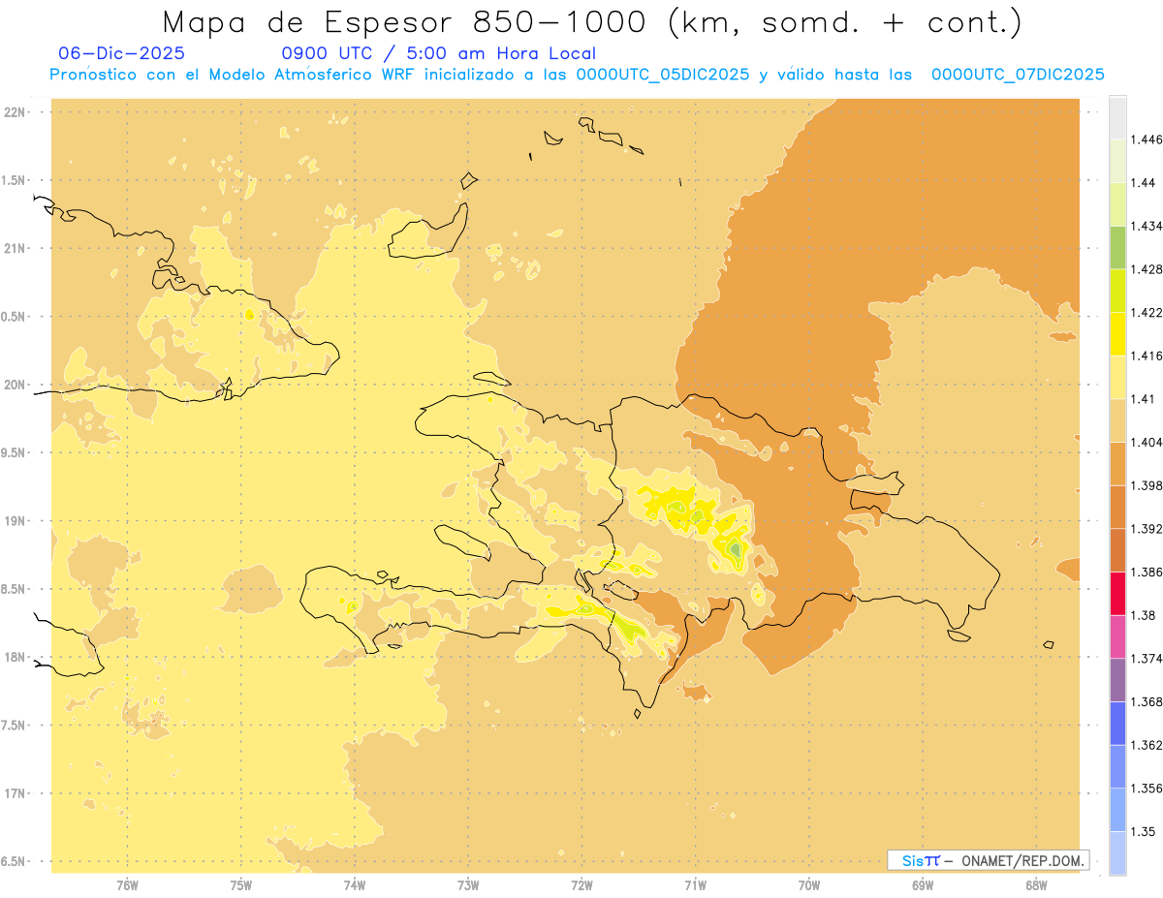Image resolution: width=1163 pixels, height=898 pixels.
Task: Click the legend value '1.398'
Action: pos(1148,485)
